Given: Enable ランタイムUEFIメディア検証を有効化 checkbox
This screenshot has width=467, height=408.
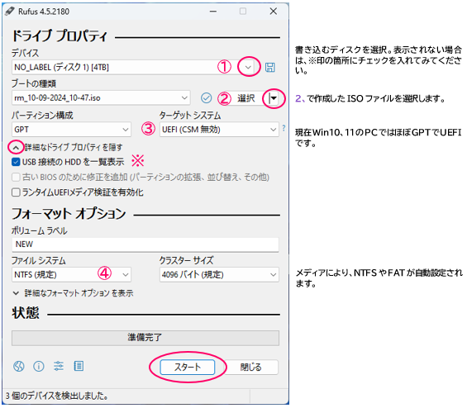Looking at the screenshot, I should 16,192.
